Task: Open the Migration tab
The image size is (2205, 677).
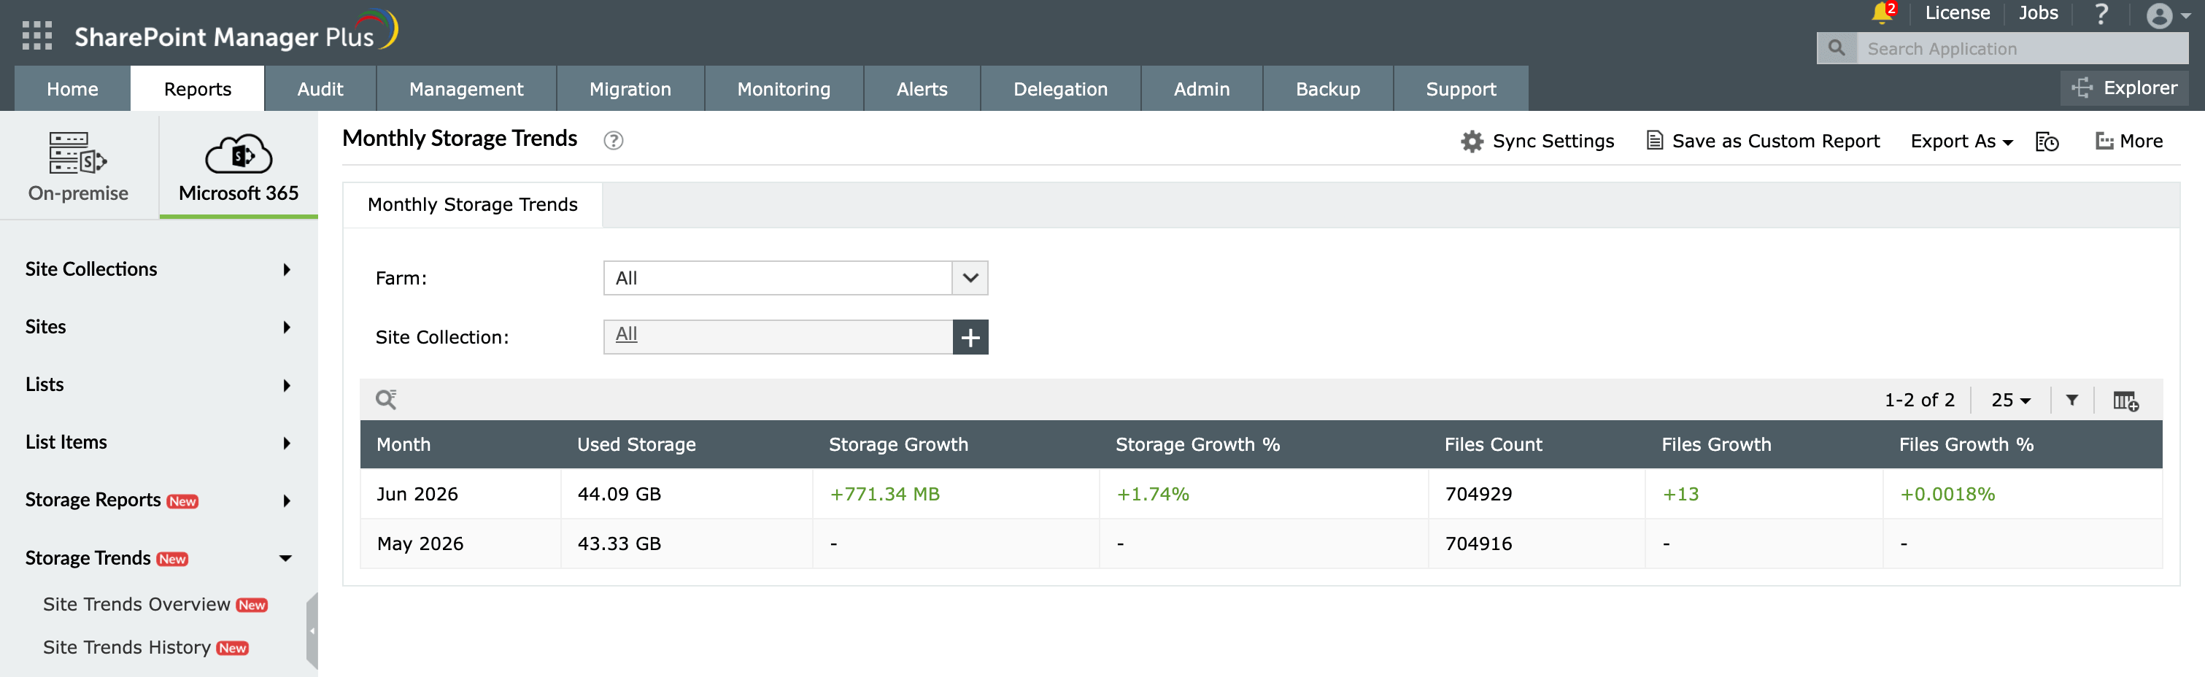Action: [630, 89]
